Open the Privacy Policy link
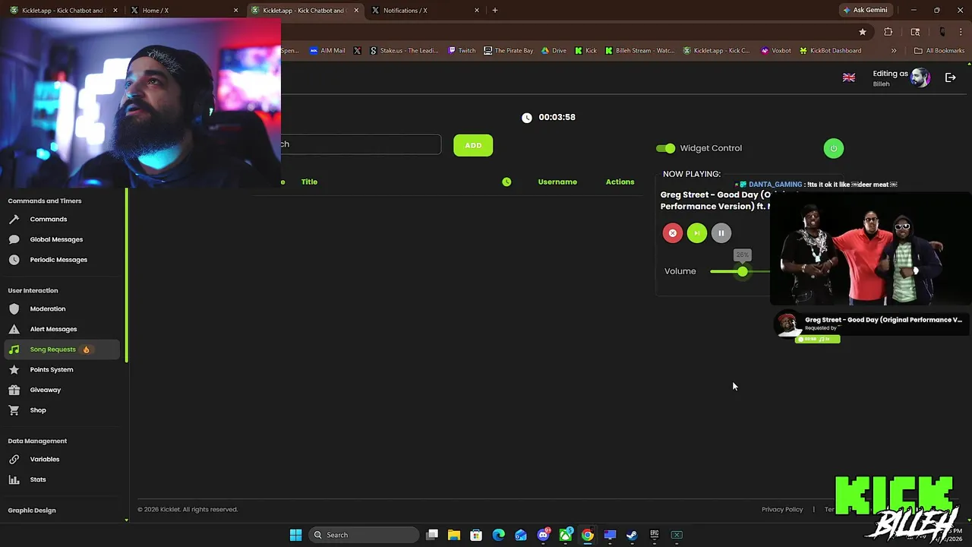 point(782,510)
